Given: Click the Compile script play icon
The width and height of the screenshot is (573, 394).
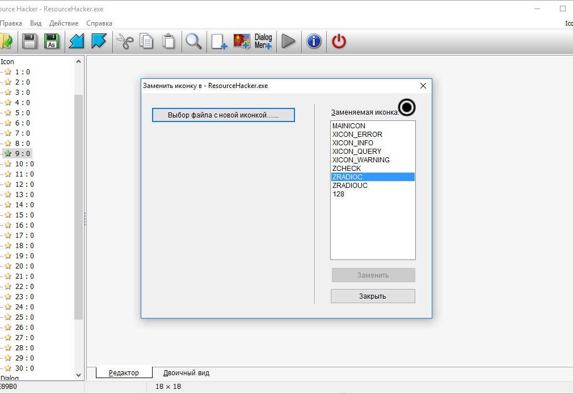Looking at the screenshot, I should tap(288, 41).
